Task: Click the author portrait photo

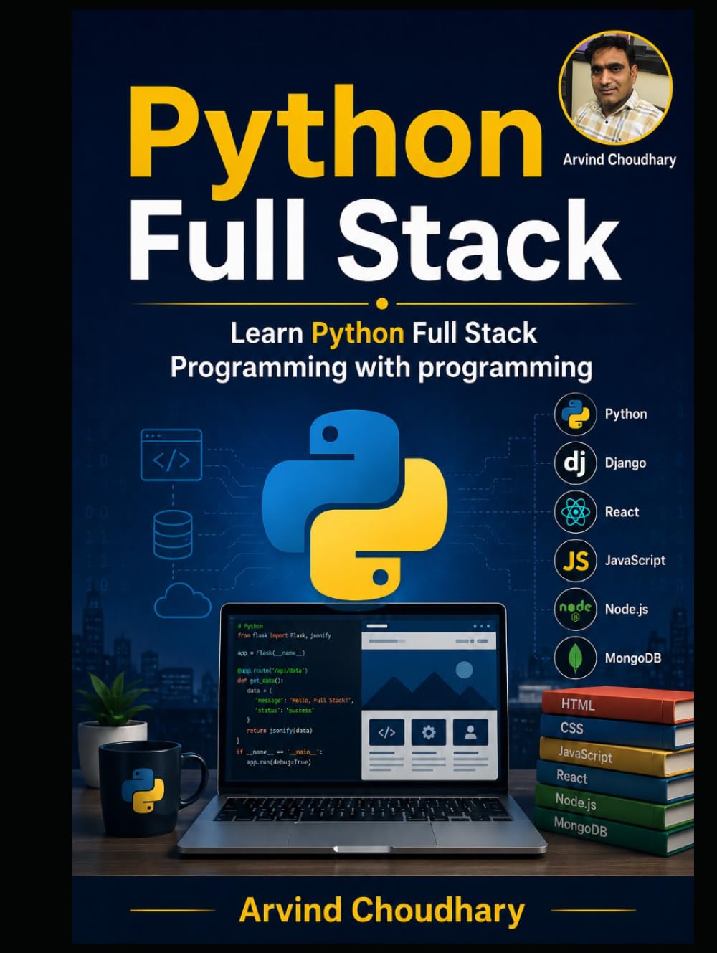Action: (615, 87)
